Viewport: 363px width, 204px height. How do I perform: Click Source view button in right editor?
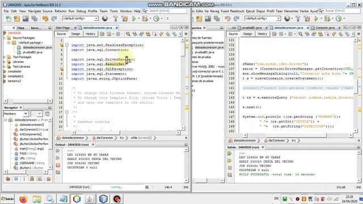pyautogui.click(x=233, y=34)
